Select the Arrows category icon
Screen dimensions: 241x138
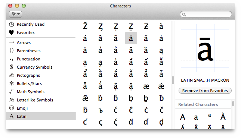point(12,42)
